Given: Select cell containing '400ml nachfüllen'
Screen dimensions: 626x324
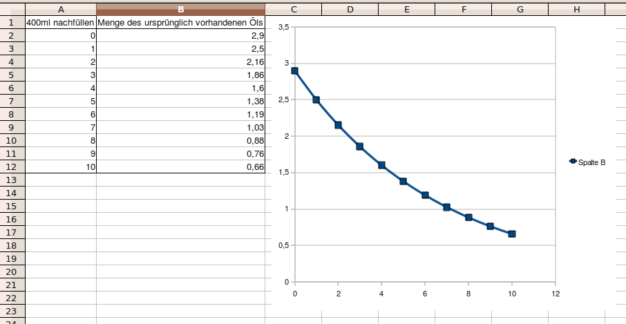Looking at the screenshot, I should [61, 22].
